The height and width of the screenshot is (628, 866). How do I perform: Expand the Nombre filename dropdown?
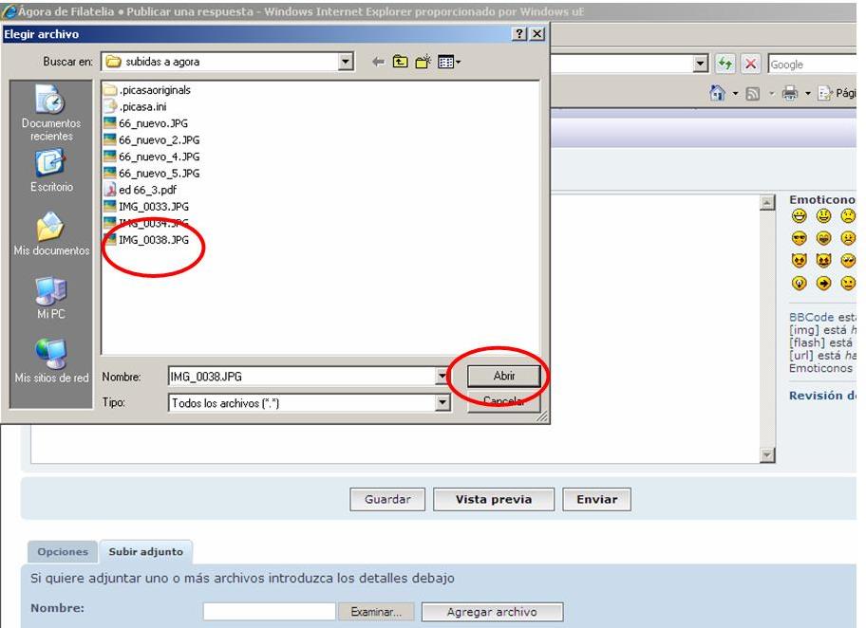(x=442, y=377)
